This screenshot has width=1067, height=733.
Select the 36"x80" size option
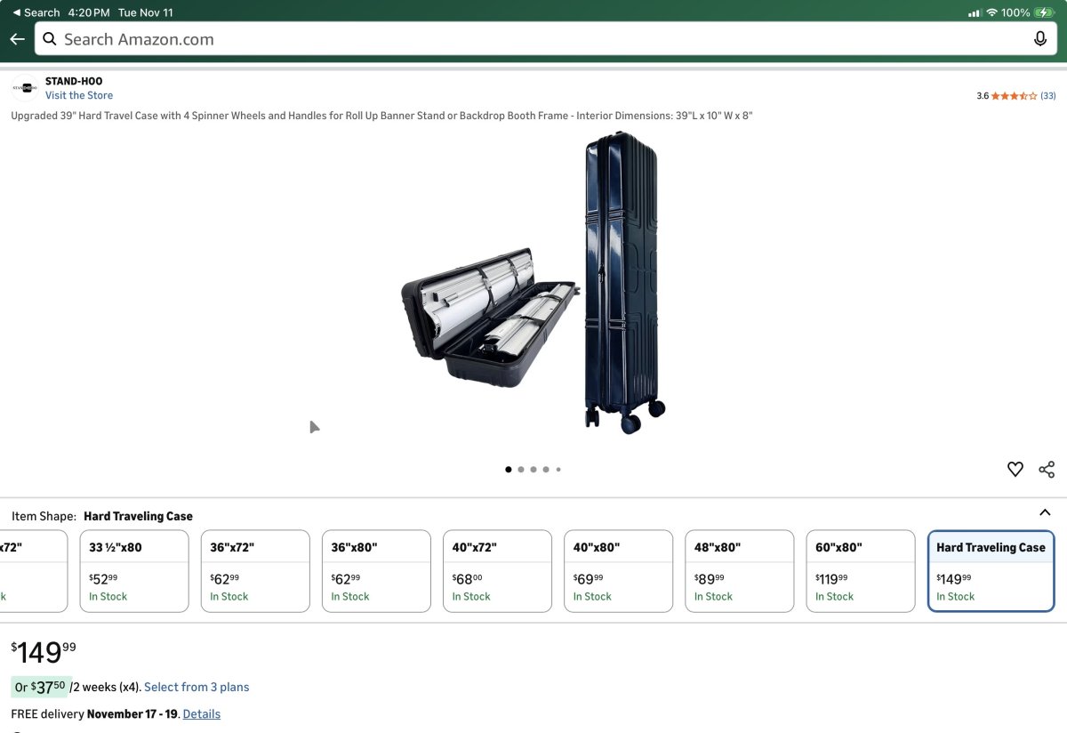376,571
